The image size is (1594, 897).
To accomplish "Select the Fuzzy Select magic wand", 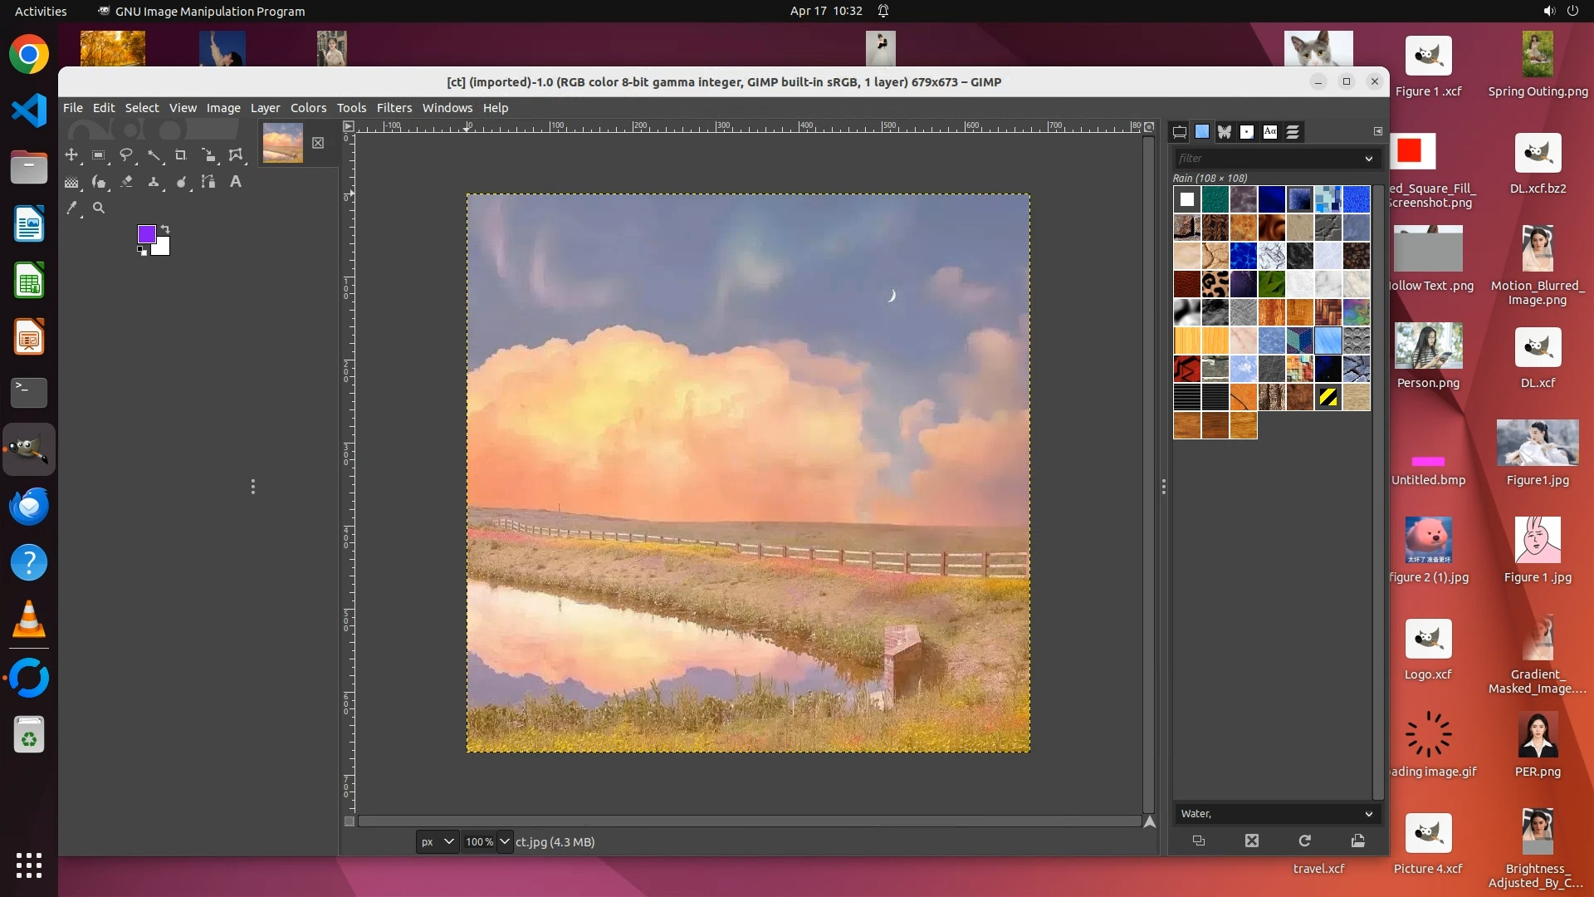I will [154, 155].
